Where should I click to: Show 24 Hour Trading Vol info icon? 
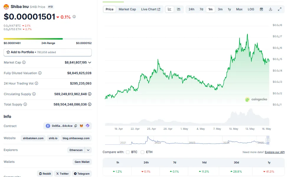pyautogui.click(x=36, y=83)
